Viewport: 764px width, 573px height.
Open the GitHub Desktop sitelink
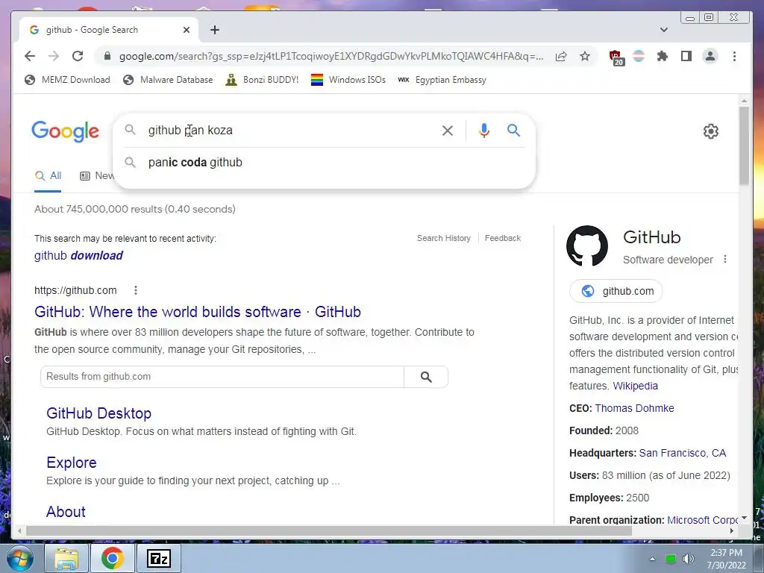tap(99, 413)
